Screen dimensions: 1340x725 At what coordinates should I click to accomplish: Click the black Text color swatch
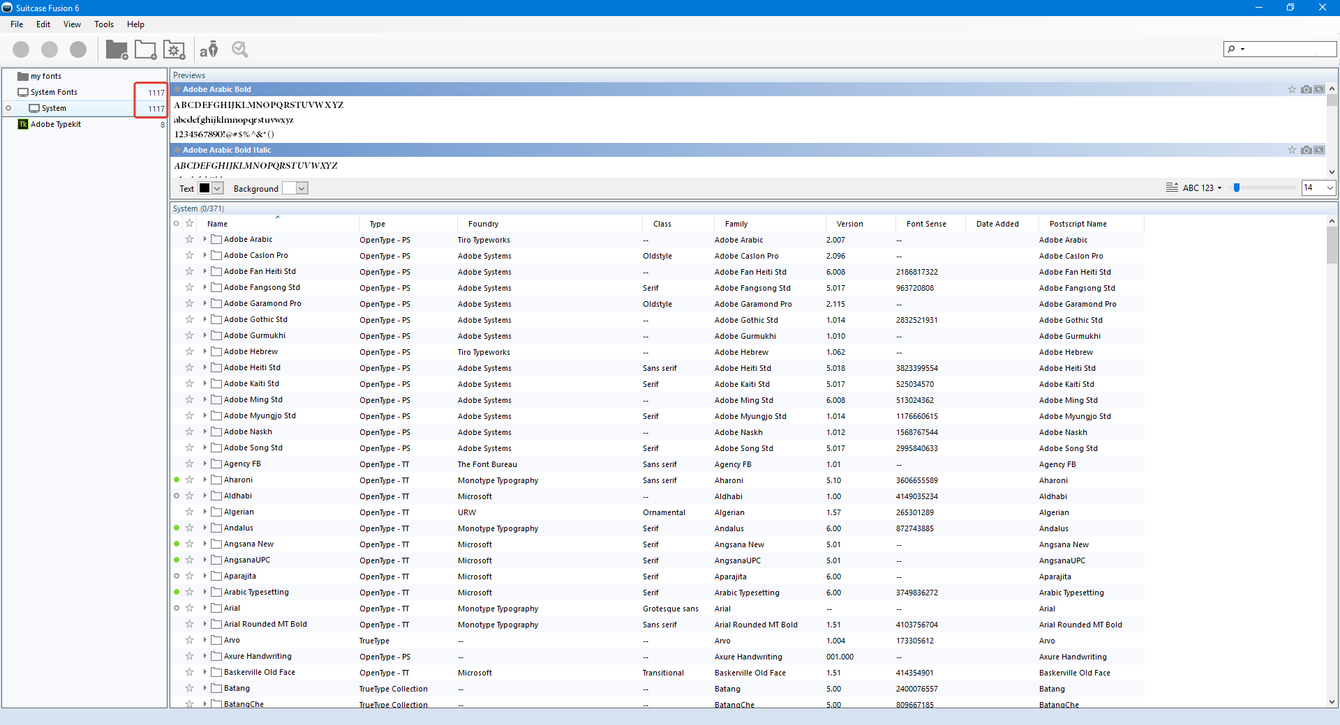point(204,188)
